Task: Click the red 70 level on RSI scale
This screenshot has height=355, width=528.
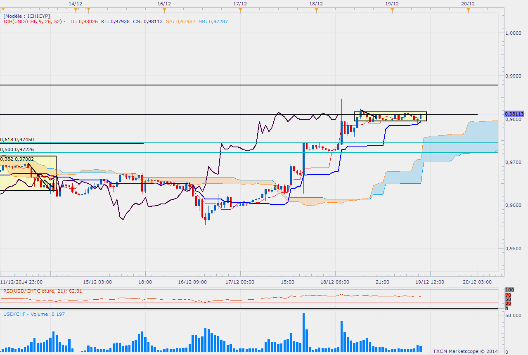Action: tap(509, 295)
